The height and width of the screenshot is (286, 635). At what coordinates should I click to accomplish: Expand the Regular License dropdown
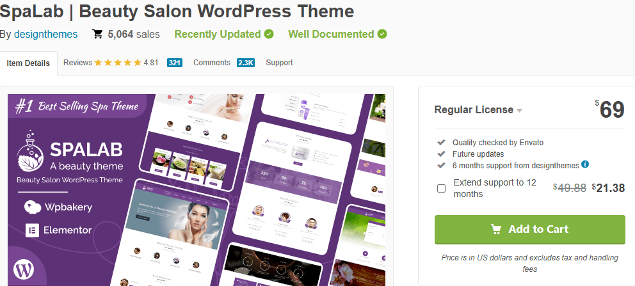pos(478,109)
